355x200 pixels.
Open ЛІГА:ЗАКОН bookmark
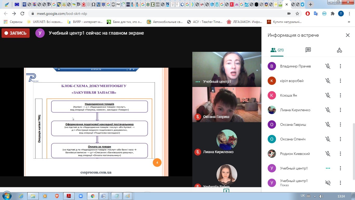(x=245, y=22)
